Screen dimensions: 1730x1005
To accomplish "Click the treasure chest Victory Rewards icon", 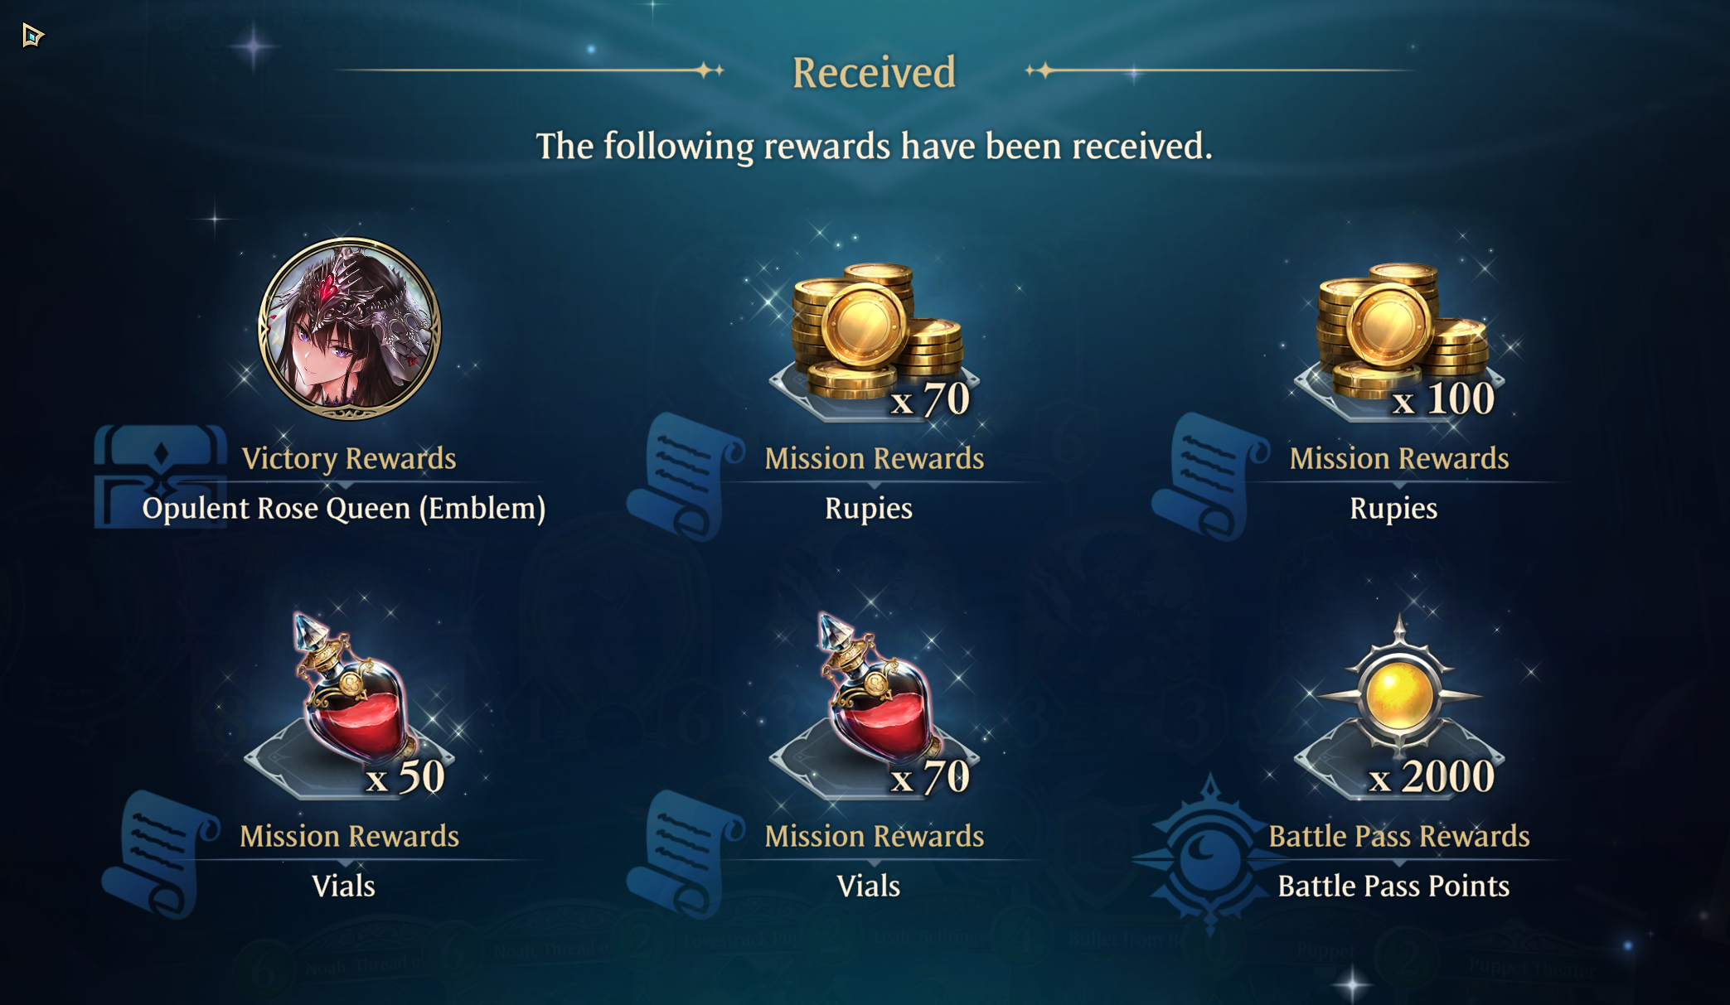I will pos(160,476).
